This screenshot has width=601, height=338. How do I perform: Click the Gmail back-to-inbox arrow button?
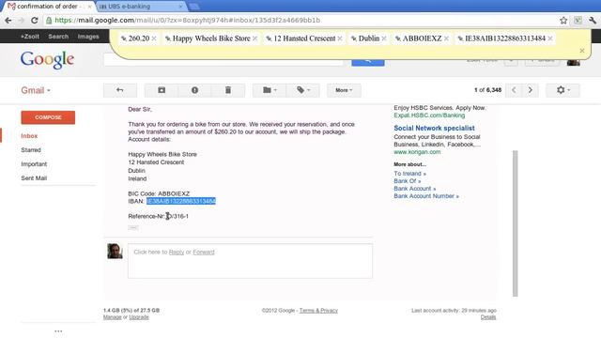pyautogui.click(x=120, y=90)
